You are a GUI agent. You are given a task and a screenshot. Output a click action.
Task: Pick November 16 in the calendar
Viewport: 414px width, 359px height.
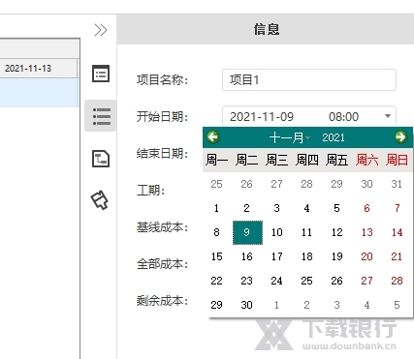click(x=247, y=256)
